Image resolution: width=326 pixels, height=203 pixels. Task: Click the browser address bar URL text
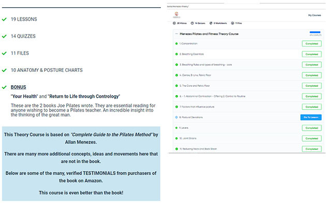coord(178,6)
